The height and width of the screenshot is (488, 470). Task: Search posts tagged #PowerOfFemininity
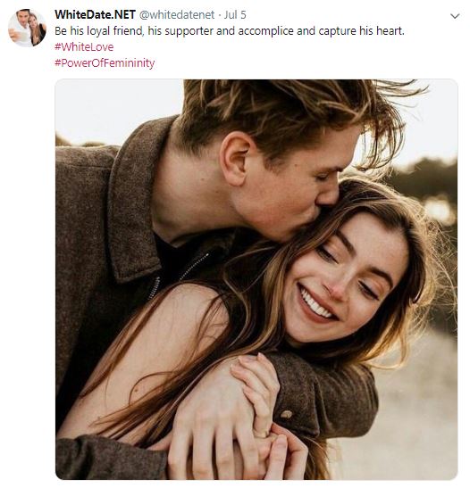click(x=105, y=63)
